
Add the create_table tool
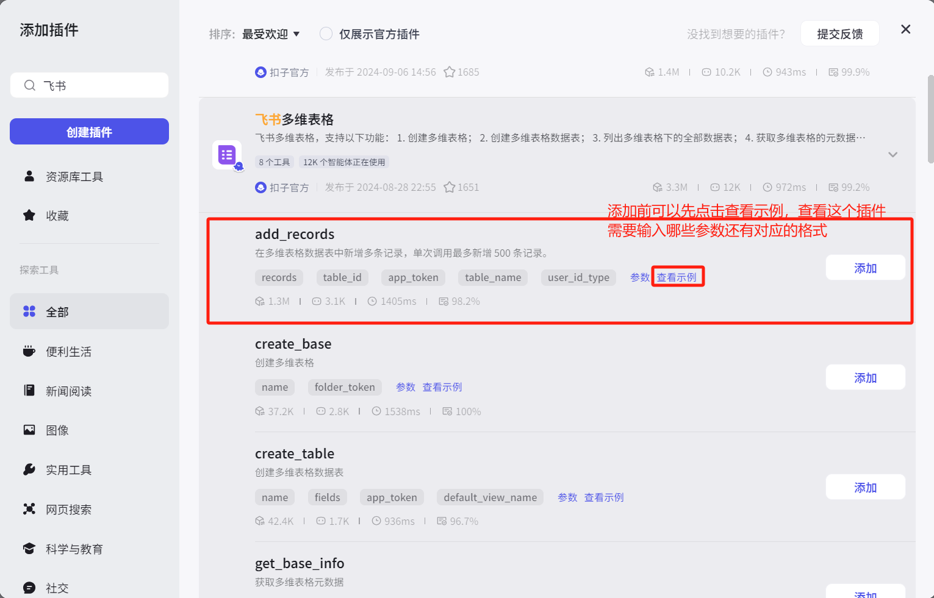(865, 487)
